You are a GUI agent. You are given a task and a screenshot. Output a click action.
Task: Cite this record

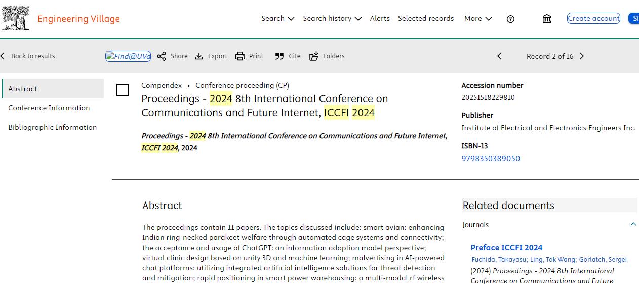coord(288,56)
